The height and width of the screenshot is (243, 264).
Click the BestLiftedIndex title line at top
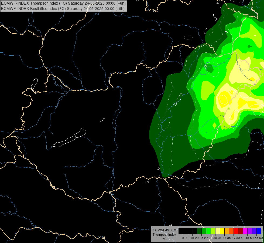click(x=63, y=8)
